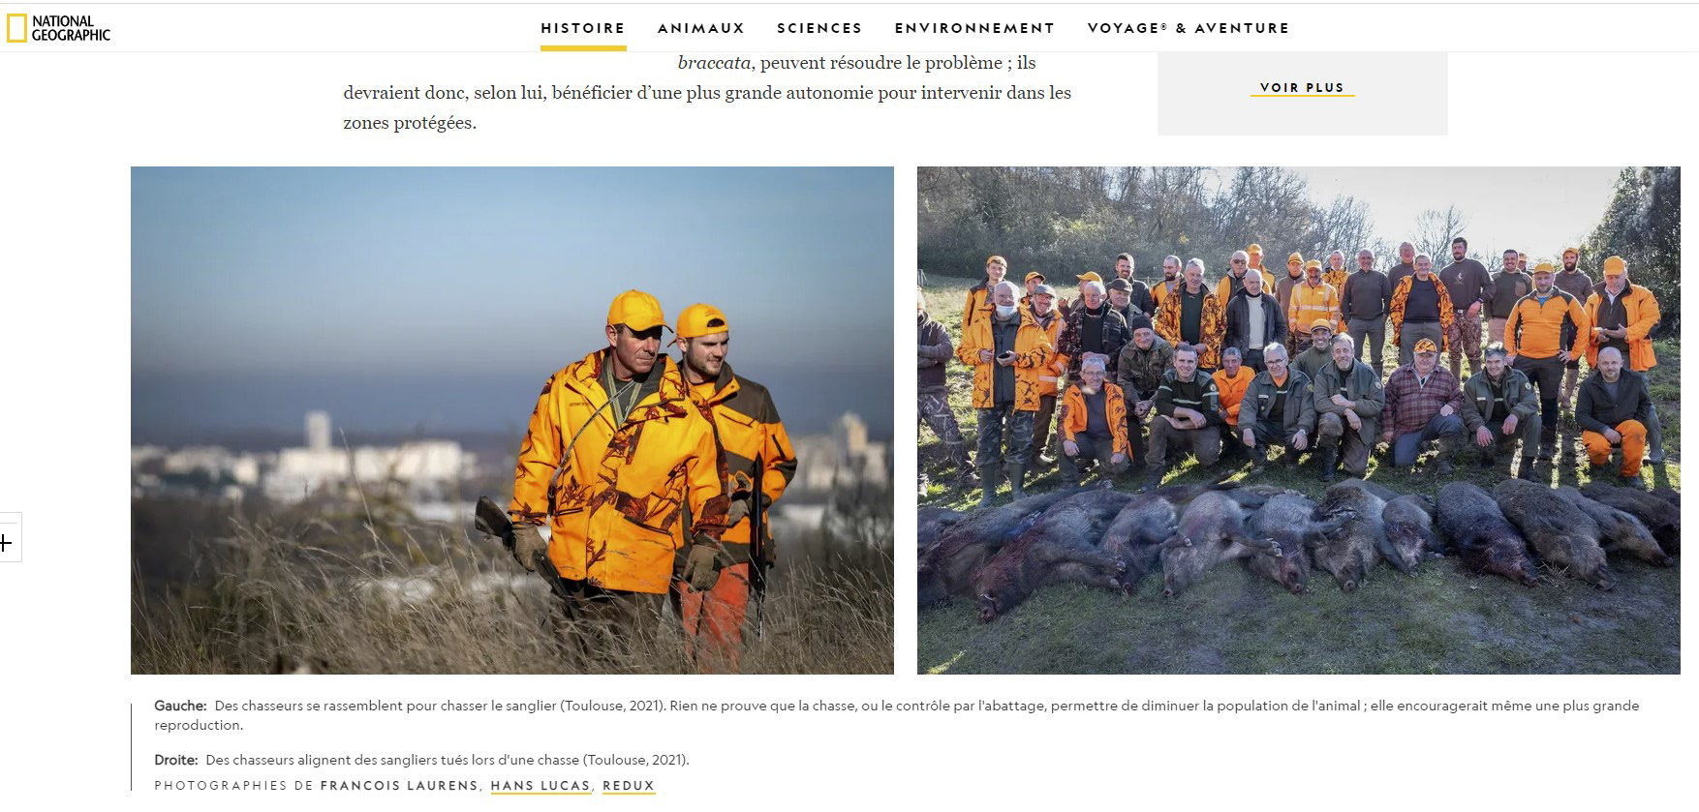Click the Gauche caption label

coord(180,707)
